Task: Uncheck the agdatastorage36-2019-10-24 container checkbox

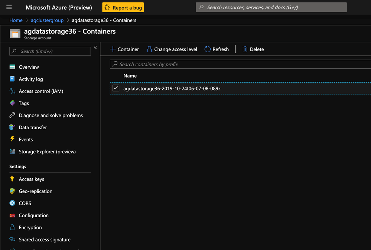Action: [x=116, y=88]
